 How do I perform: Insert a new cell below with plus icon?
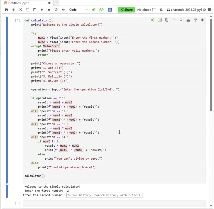tap(13, 10)
